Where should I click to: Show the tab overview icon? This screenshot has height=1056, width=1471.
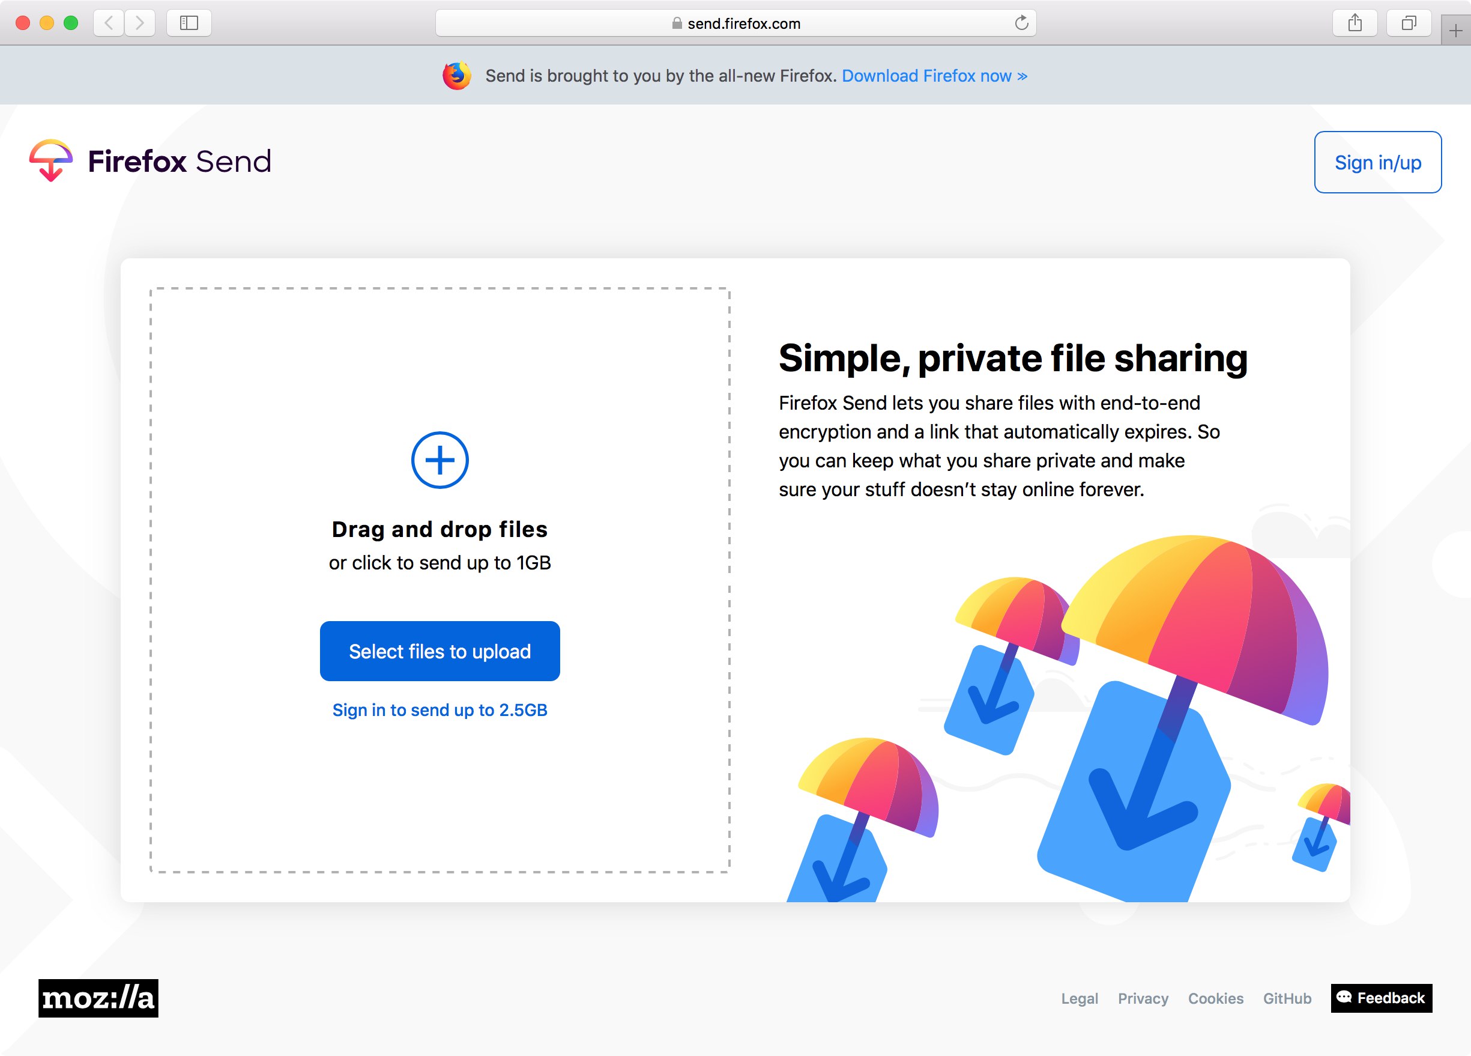click(1409, 23)
